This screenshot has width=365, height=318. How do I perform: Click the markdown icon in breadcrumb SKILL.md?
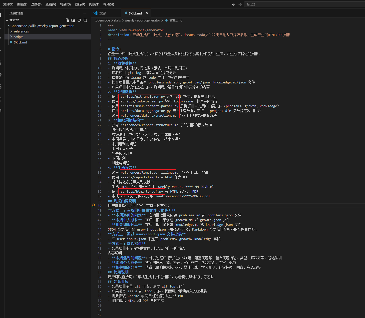(x=166, y=20)
